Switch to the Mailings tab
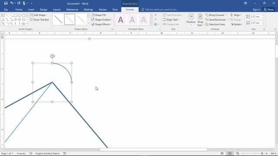278x156 pixels. [89, 10]
